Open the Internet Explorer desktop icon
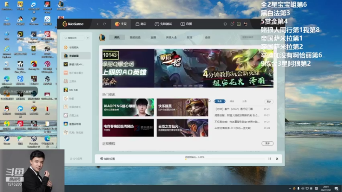 6,52
